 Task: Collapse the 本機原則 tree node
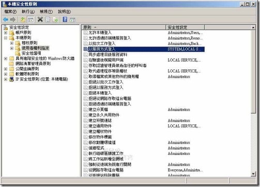[6, 38]
